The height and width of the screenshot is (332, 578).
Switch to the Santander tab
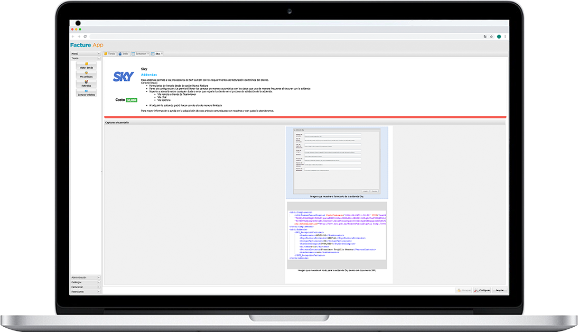[x=140, y=53]
